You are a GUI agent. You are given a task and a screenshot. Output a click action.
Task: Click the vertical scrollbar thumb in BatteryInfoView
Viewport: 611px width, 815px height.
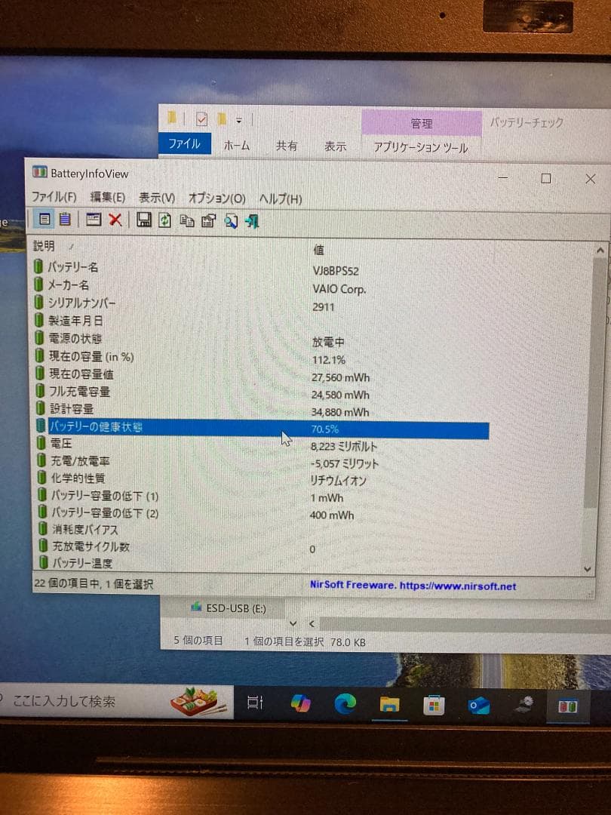pos(594,383)
